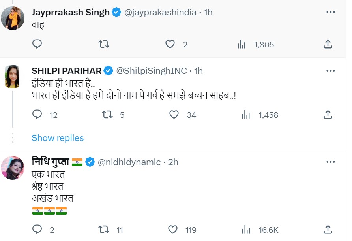This screenshot has height=241, width=352.
Task: Open more options on Jayprrakash Singh's tweet
Action: (331, 12)
